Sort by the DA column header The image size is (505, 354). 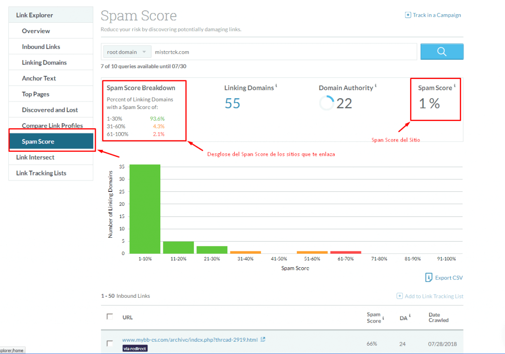(403, 317)
